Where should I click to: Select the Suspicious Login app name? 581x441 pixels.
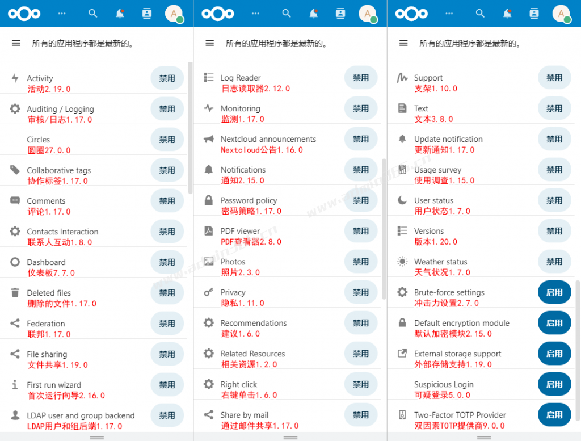coord(444,384)
